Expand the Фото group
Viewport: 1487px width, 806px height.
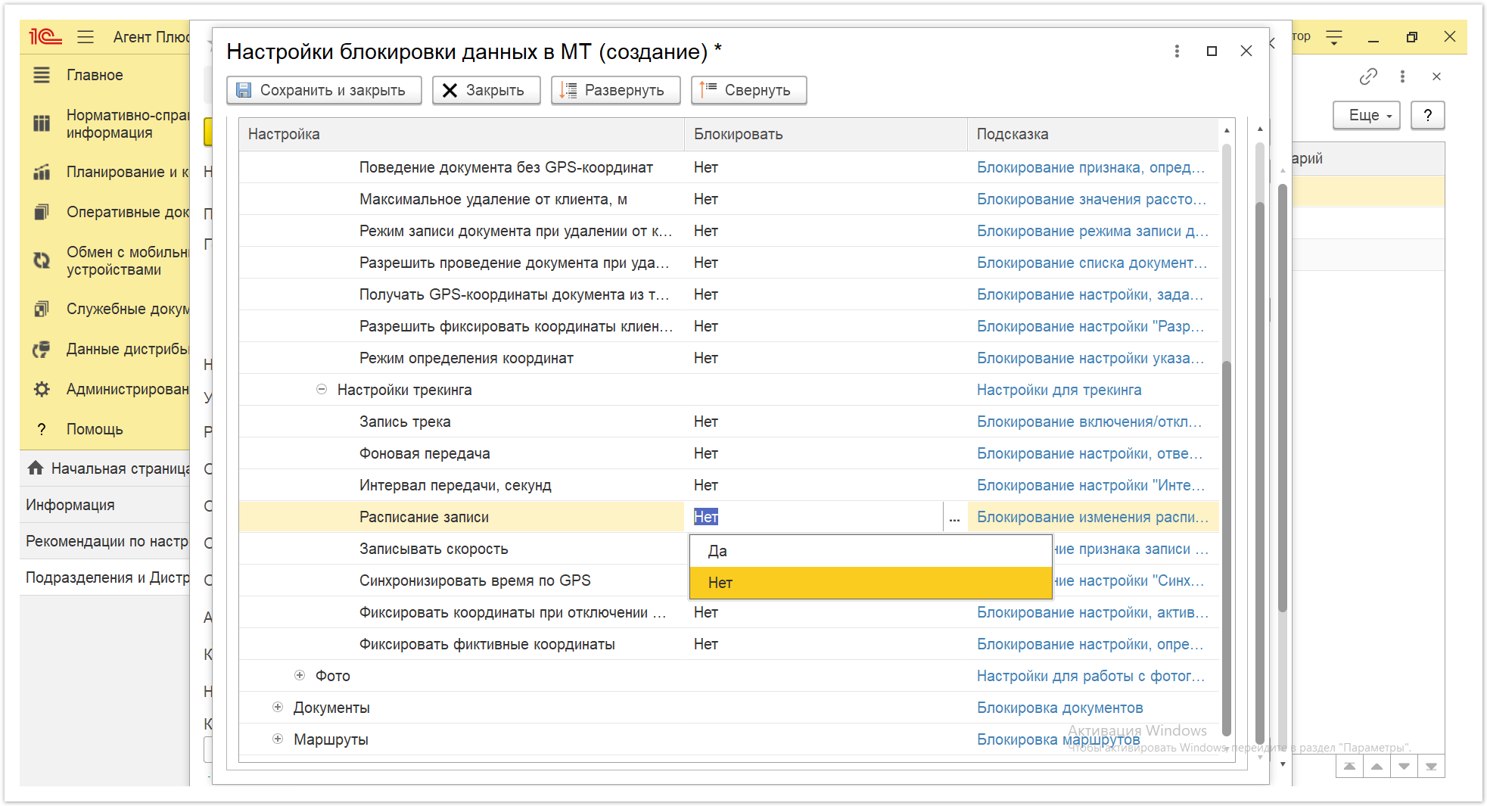point(300,675)
